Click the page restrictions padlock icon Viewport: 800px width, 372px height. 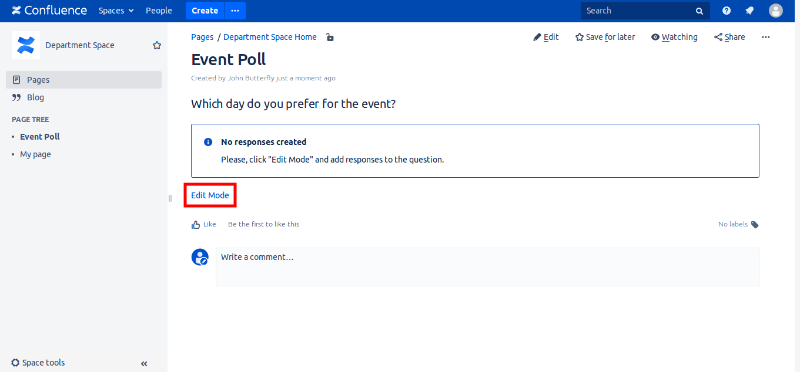330,37
